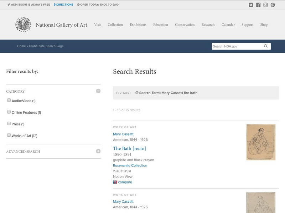
Task: Open the Pinterest social icon
Action: [x=273, y=5]
